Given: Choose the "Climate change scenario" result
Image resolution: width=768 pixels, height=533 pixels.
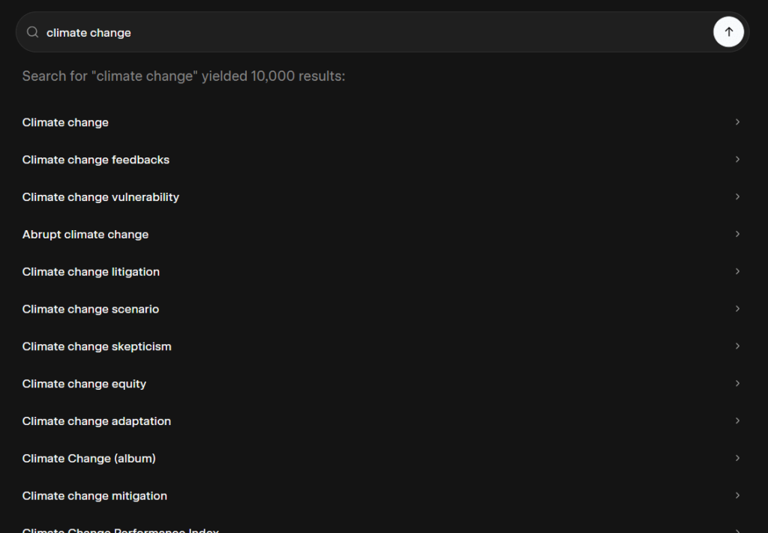Looking at the screenshot, I should point(91,309).
